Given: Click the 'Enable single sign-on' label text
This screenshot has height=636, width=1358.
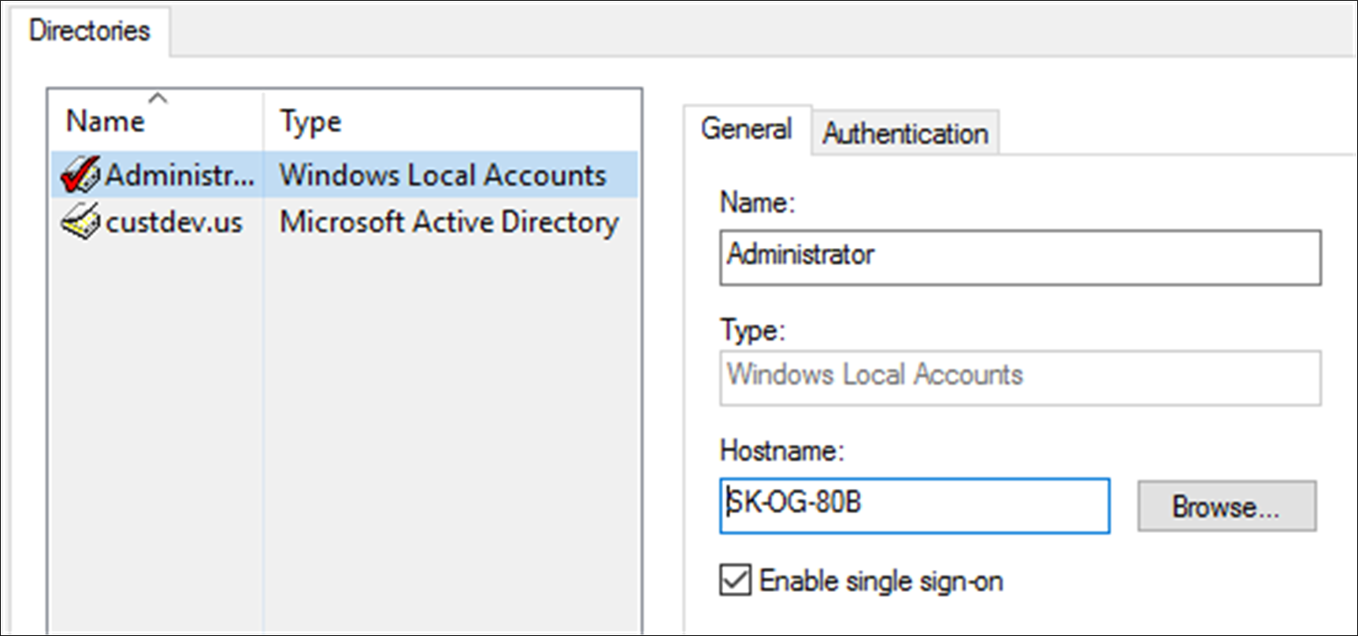Looking at the screenshot, I should coord(881,582).
